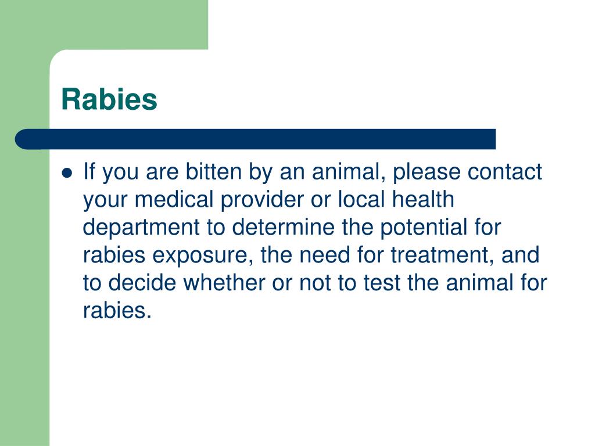
Task: Click the word "bitten" in first line
Action: click(214, 171)
